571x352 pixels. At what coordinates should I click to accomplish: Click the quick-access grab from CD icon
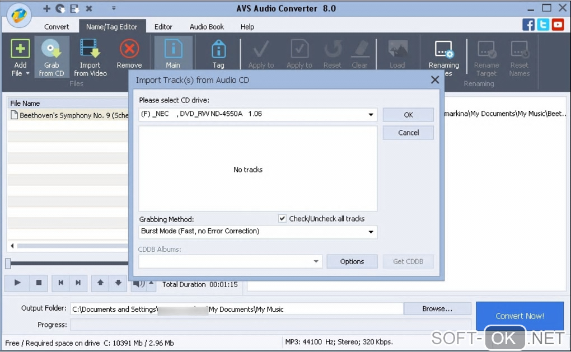click(60, 8)
